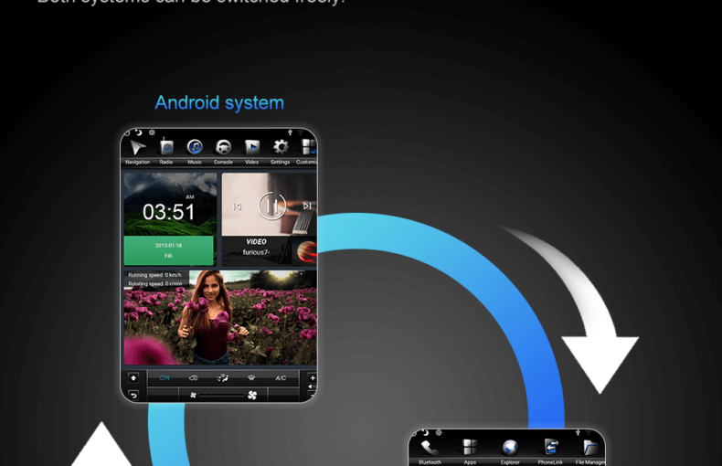Launch the Explorer globe icon

coord(510,447)
